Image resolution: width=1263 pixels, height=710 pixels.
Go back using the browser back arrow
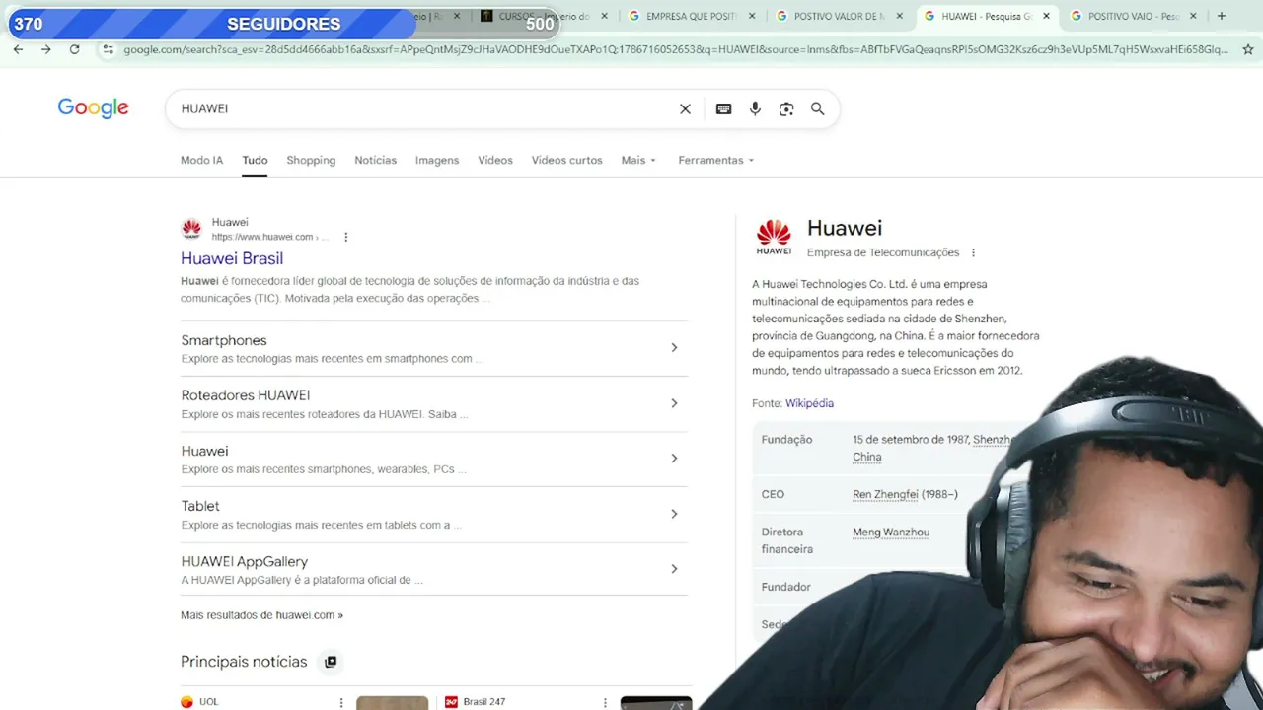pyautogui.click(x=18, y=49)
